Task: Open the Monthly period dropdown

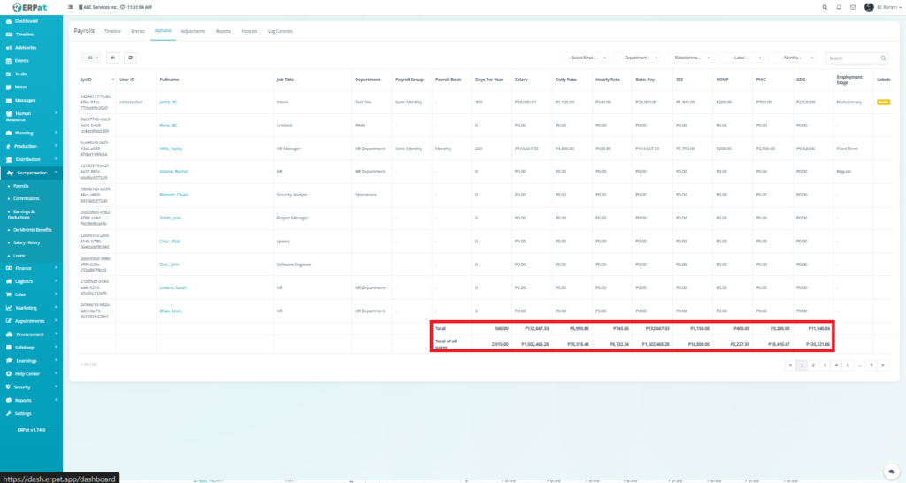Action: [793, 57]
